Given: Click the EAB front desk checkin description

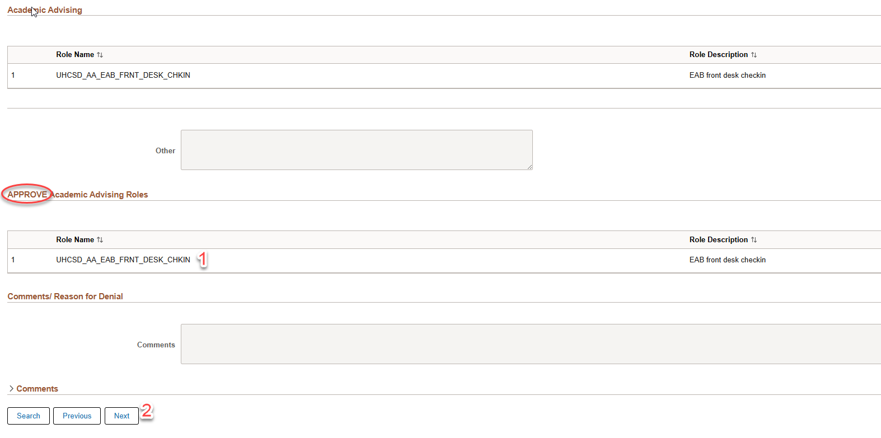Looking at the screenshot, I should pyautogui.click(x=728, y=75).
